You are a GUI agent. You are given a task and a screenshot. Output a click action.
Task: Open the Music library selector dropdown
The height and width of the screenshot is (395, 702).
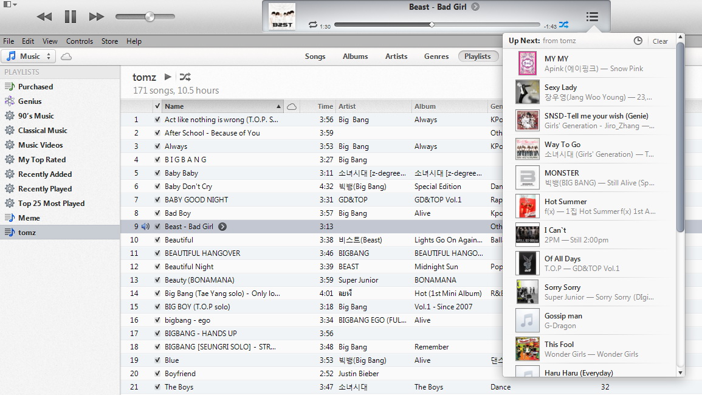(29, 57)
